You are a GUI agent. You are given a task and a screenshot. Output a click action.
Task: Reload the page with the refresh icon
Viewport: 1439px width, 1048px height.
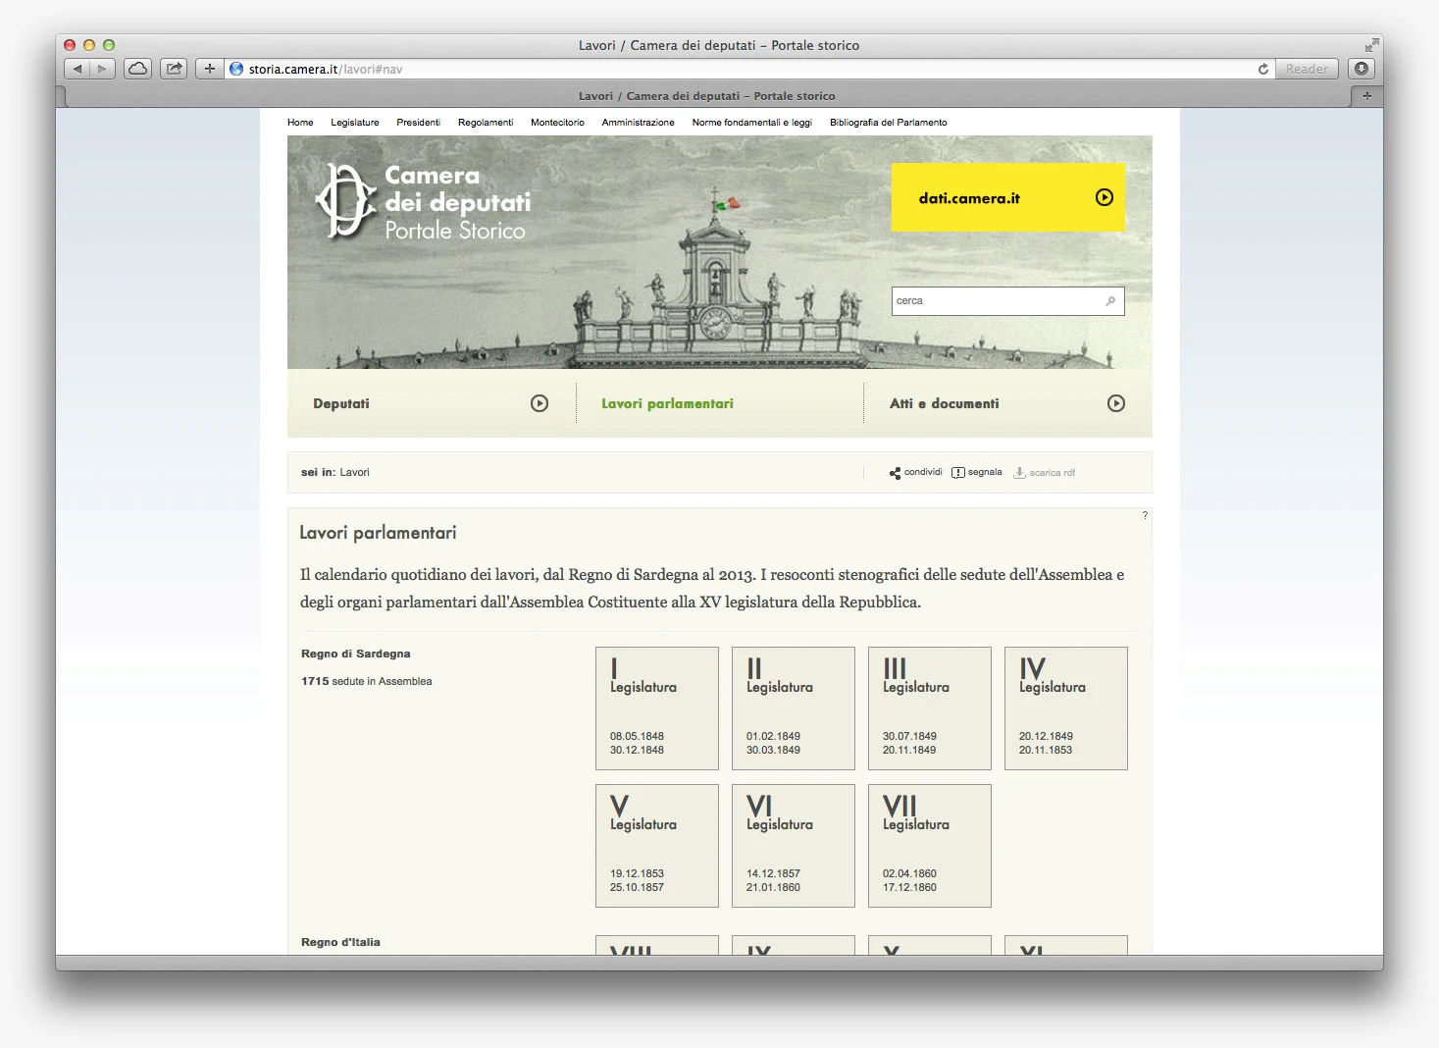pos(1263,69)
